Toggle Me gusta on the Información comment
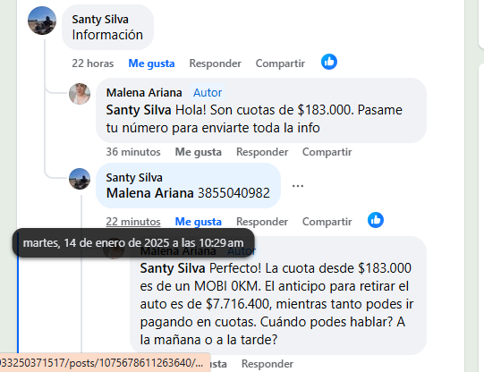 (151, 63)
